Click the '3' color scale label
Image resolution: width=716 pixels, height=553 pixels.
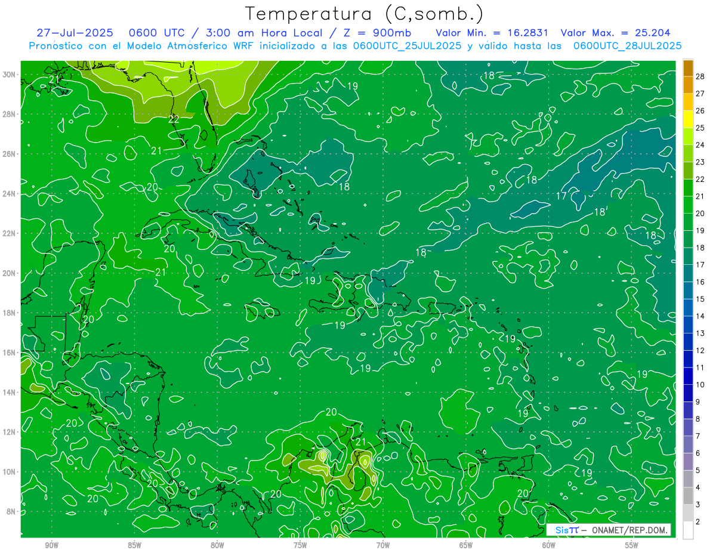[698, 505]
